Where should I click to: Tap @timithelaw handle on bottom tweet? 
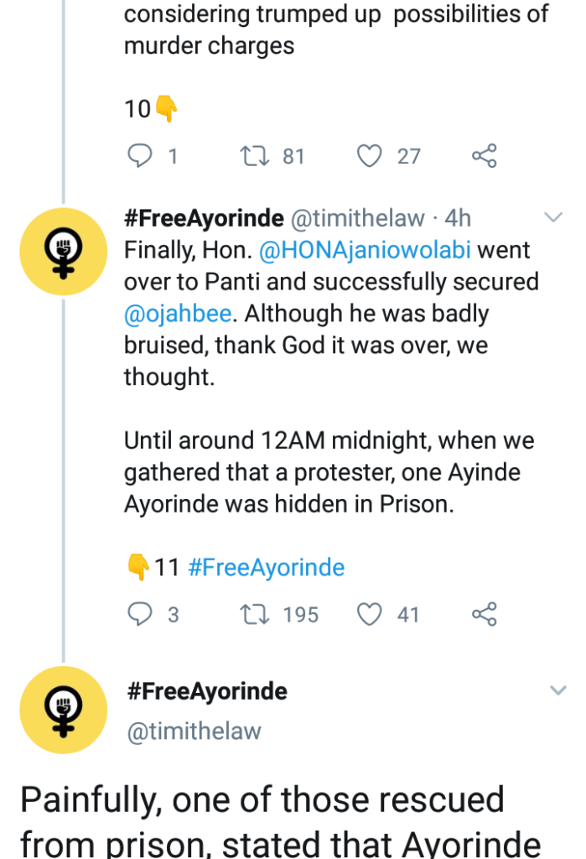point(194,731)
